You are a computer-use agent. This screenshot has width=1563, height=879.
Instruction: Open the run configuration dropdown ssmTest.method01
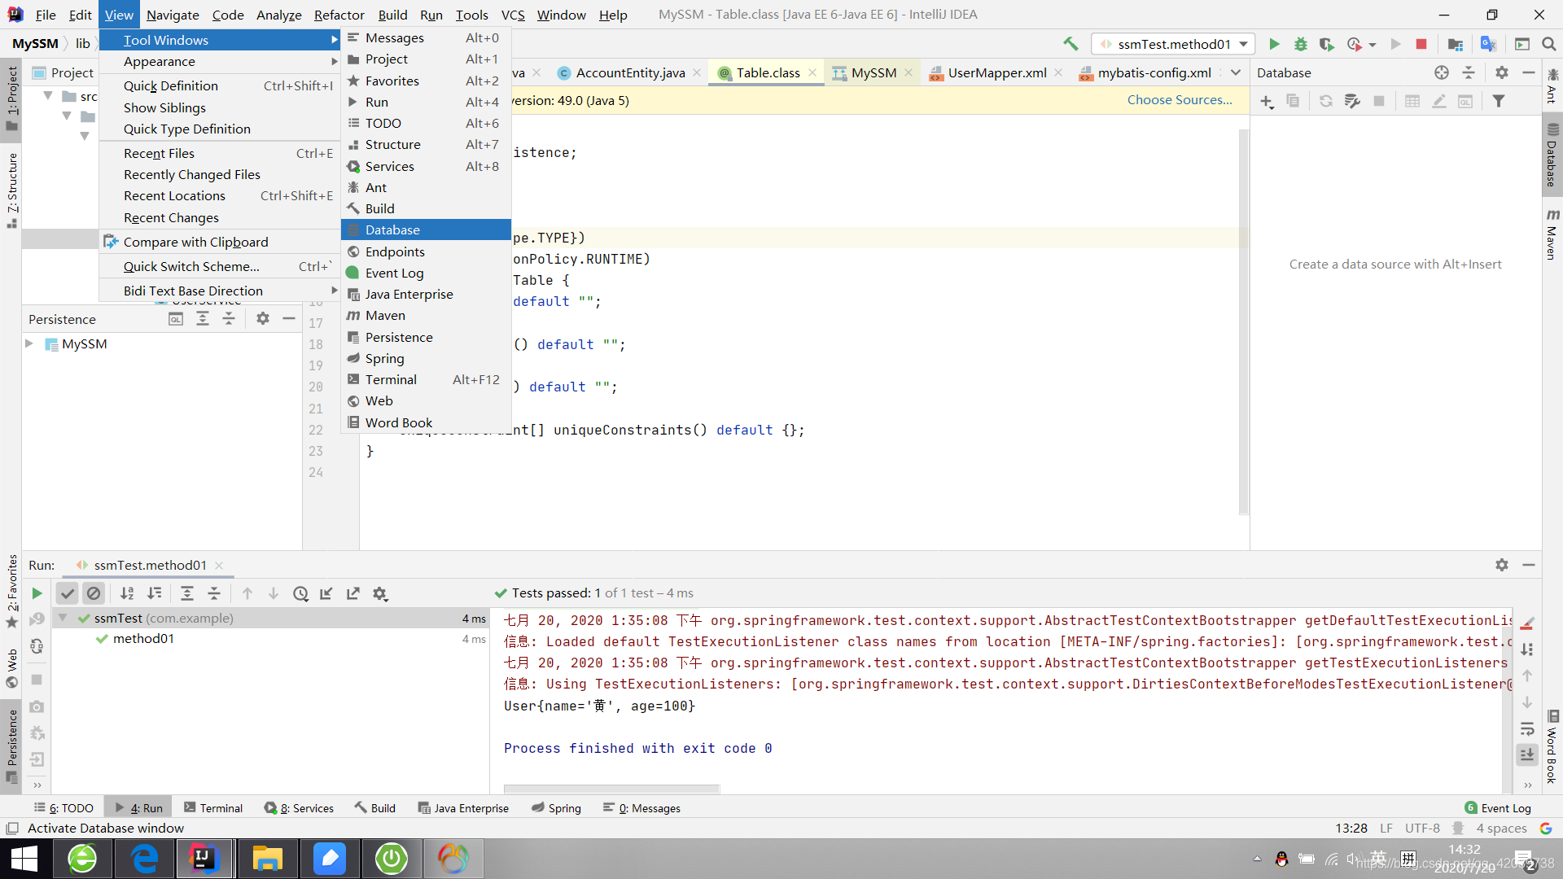[1173, 44]
